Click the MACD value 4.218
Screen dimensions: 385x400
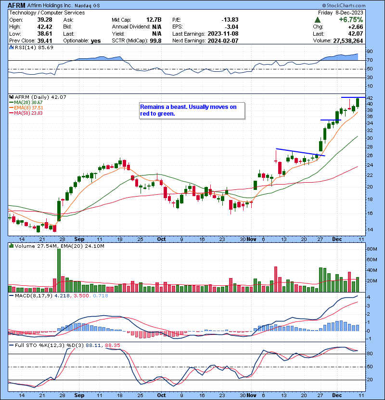tap(62, 296)
